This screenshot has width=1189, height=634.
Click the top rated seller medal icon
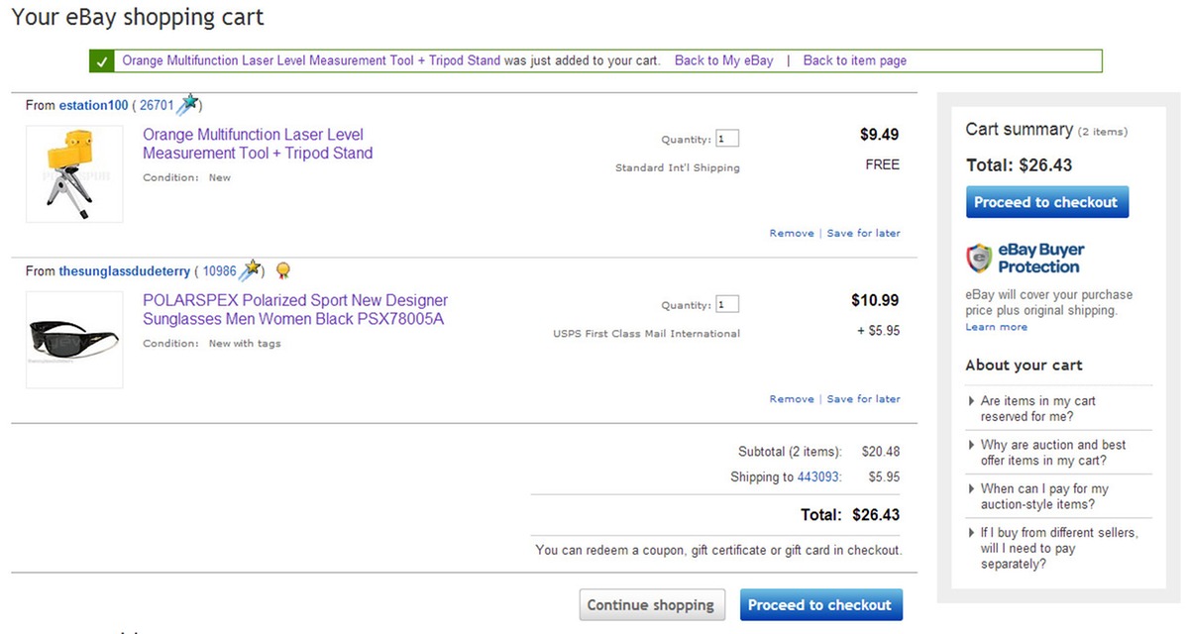tap(282, 270)
